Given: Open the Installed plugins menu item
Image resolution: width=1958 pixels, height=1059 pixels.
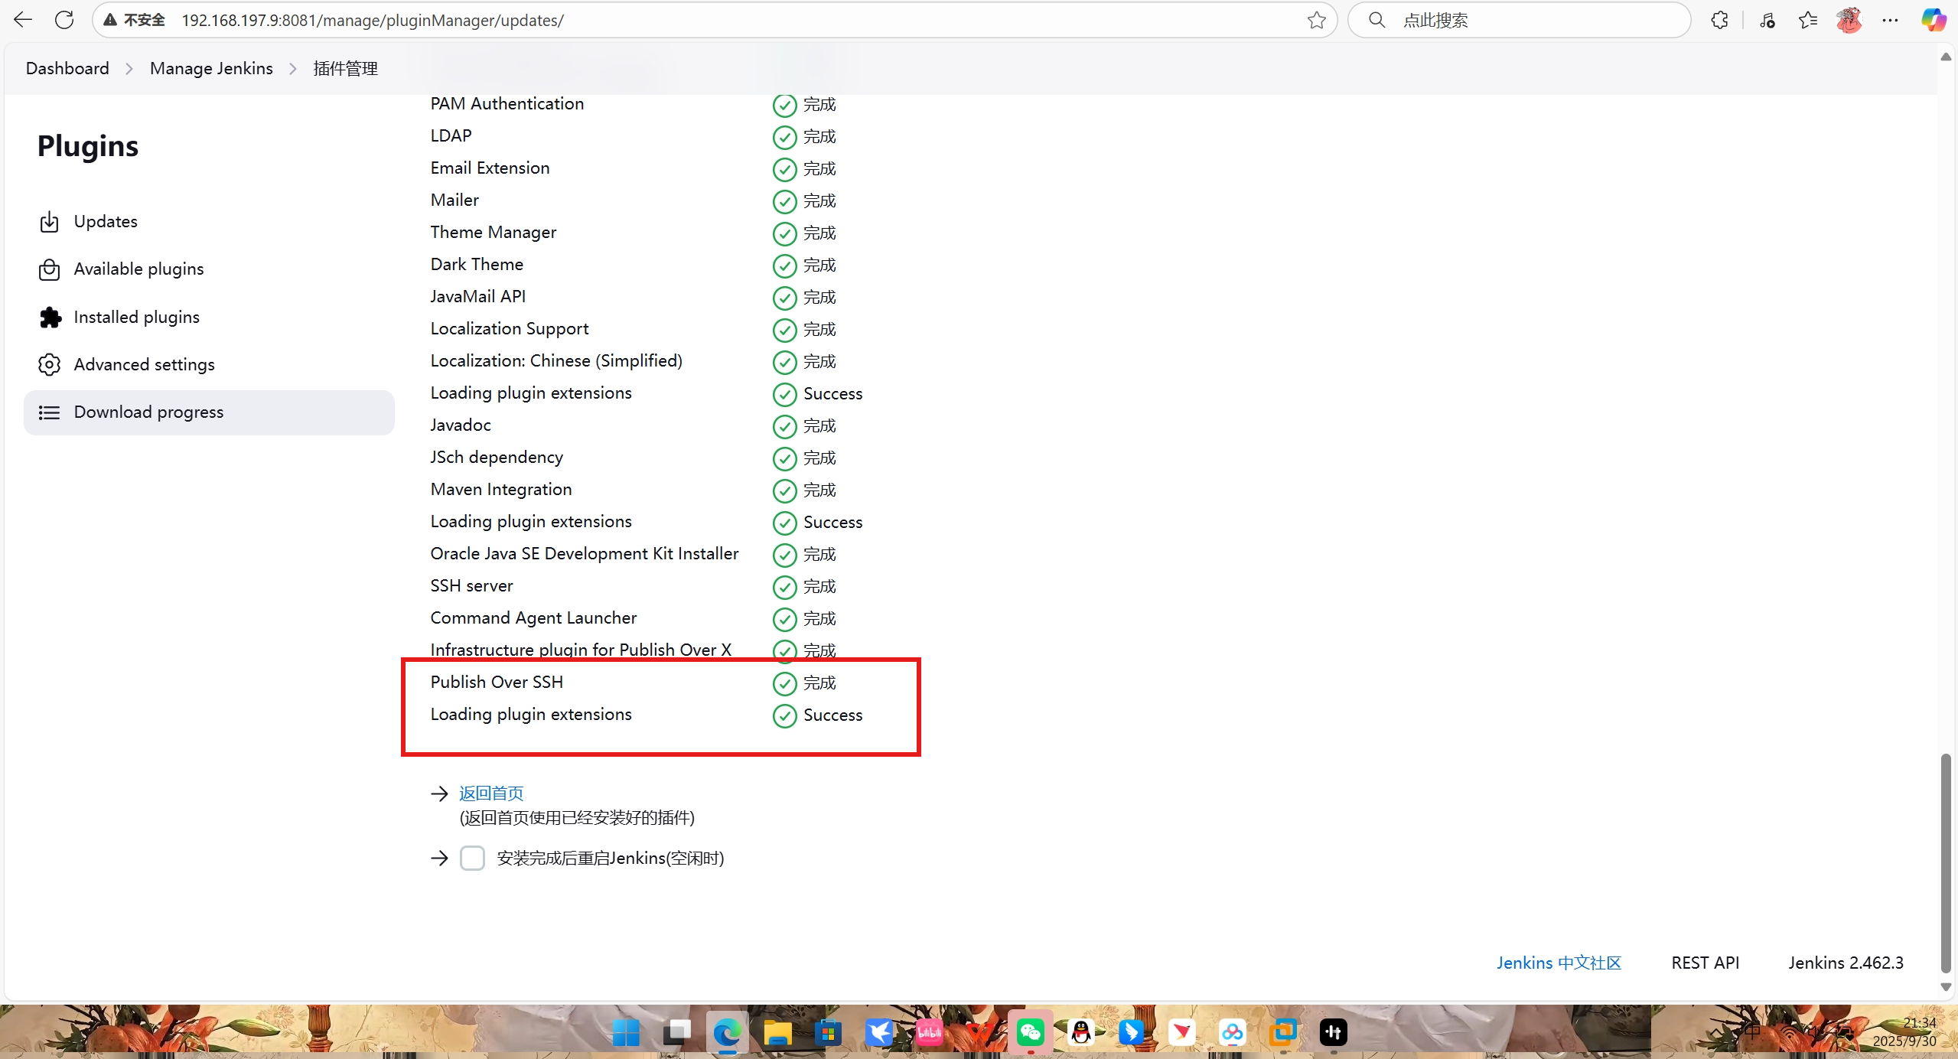Looking at the screenshot, I should (x=136, y=318).
